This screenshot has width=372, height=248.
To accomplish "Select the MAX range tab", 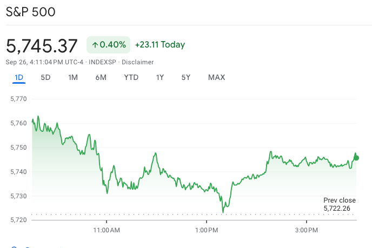I will pos(216,77).
